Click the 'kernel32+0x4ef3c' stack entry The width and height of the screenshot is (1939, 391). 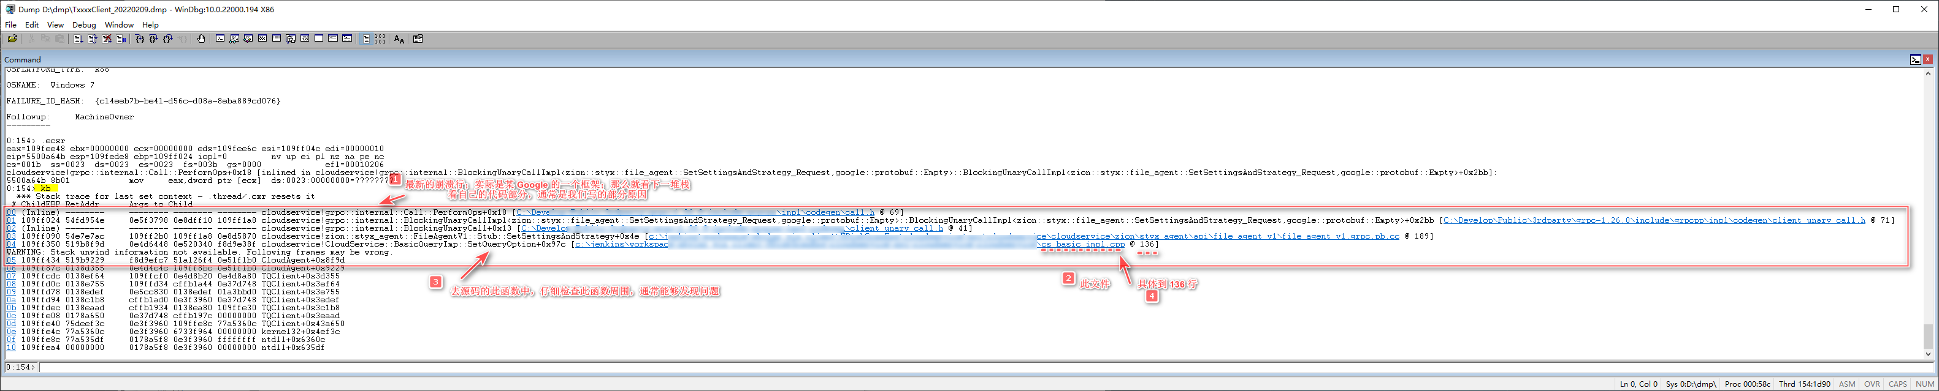[300, 332]
